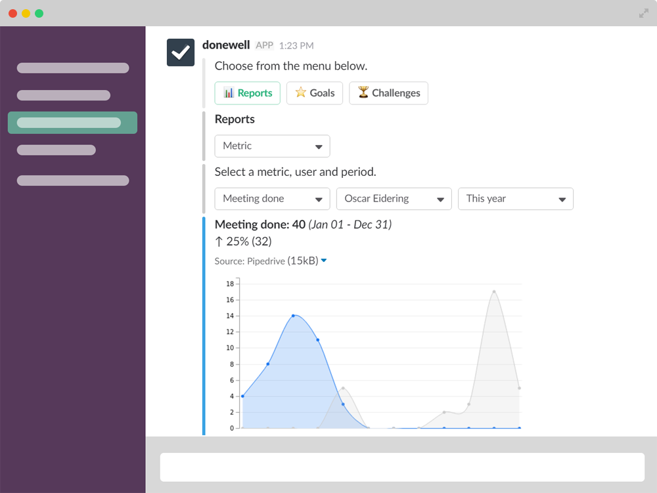Click the trophy icon on Challenges
Screen dimensions: 657x493
pos(363,93)
